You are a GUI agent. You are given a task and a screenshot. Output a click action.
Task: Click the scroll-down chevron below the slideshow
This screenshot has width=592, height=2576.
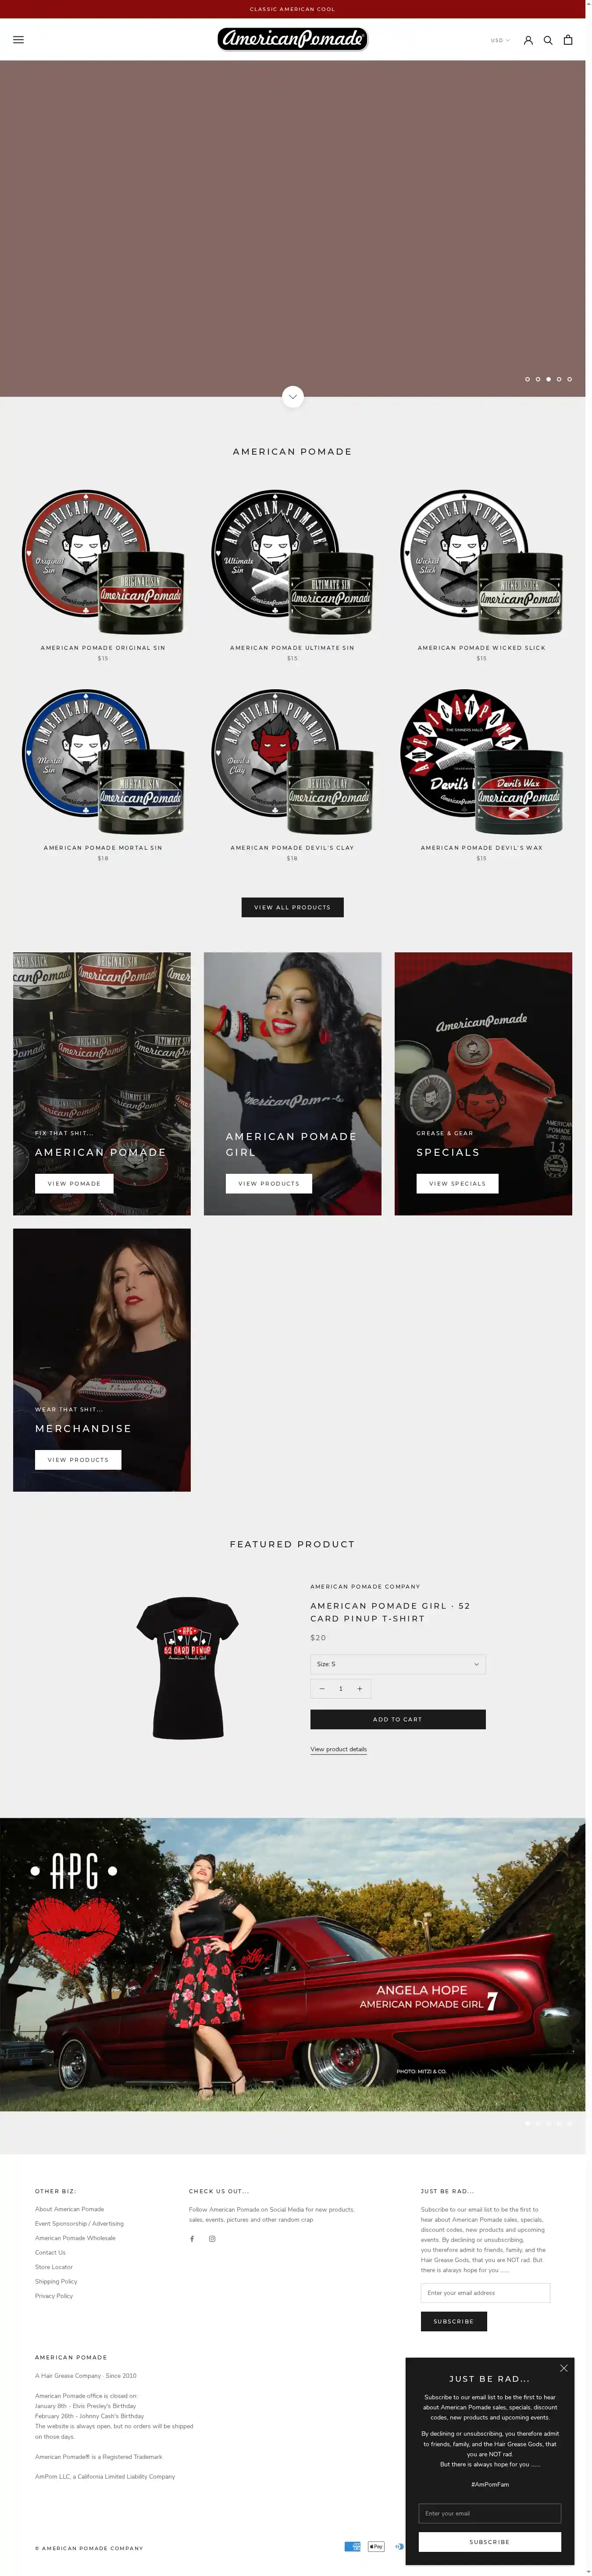292,397
